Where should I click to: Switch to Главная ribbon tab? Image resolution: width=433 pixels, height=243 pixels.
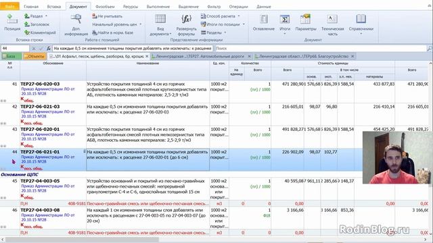click(x=31, y=6)
